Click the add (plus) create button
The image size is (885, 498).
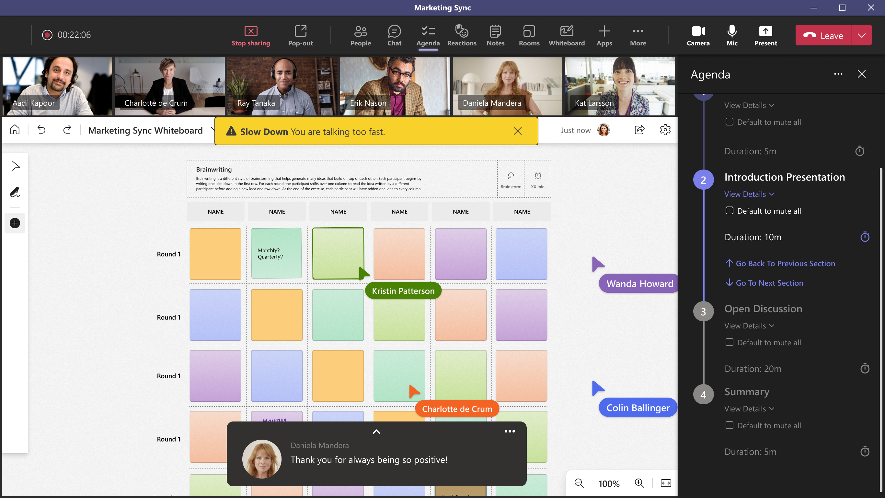point(15,223)
